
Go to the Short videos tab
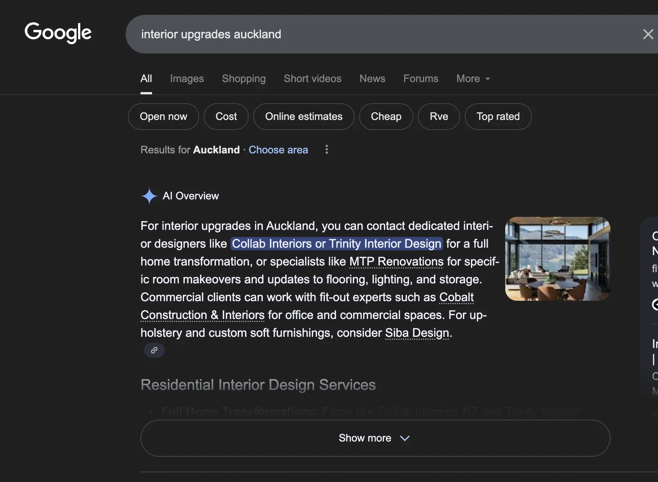(x=312, y=79)
